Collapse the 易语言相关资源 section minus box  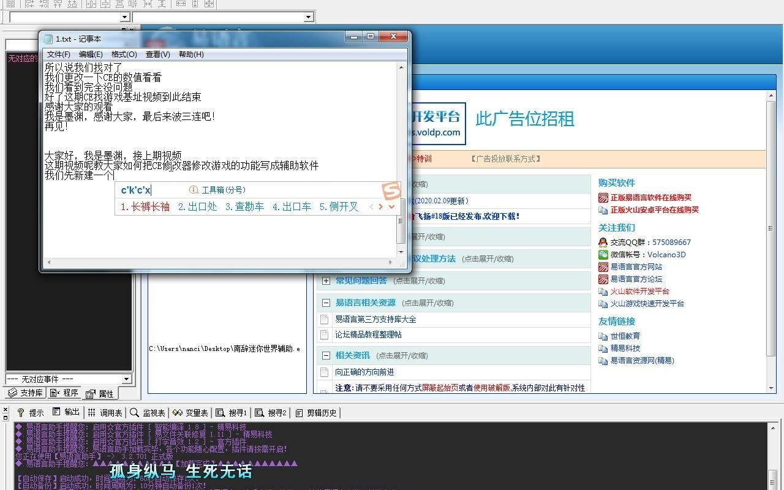click(x=326, y=303)
